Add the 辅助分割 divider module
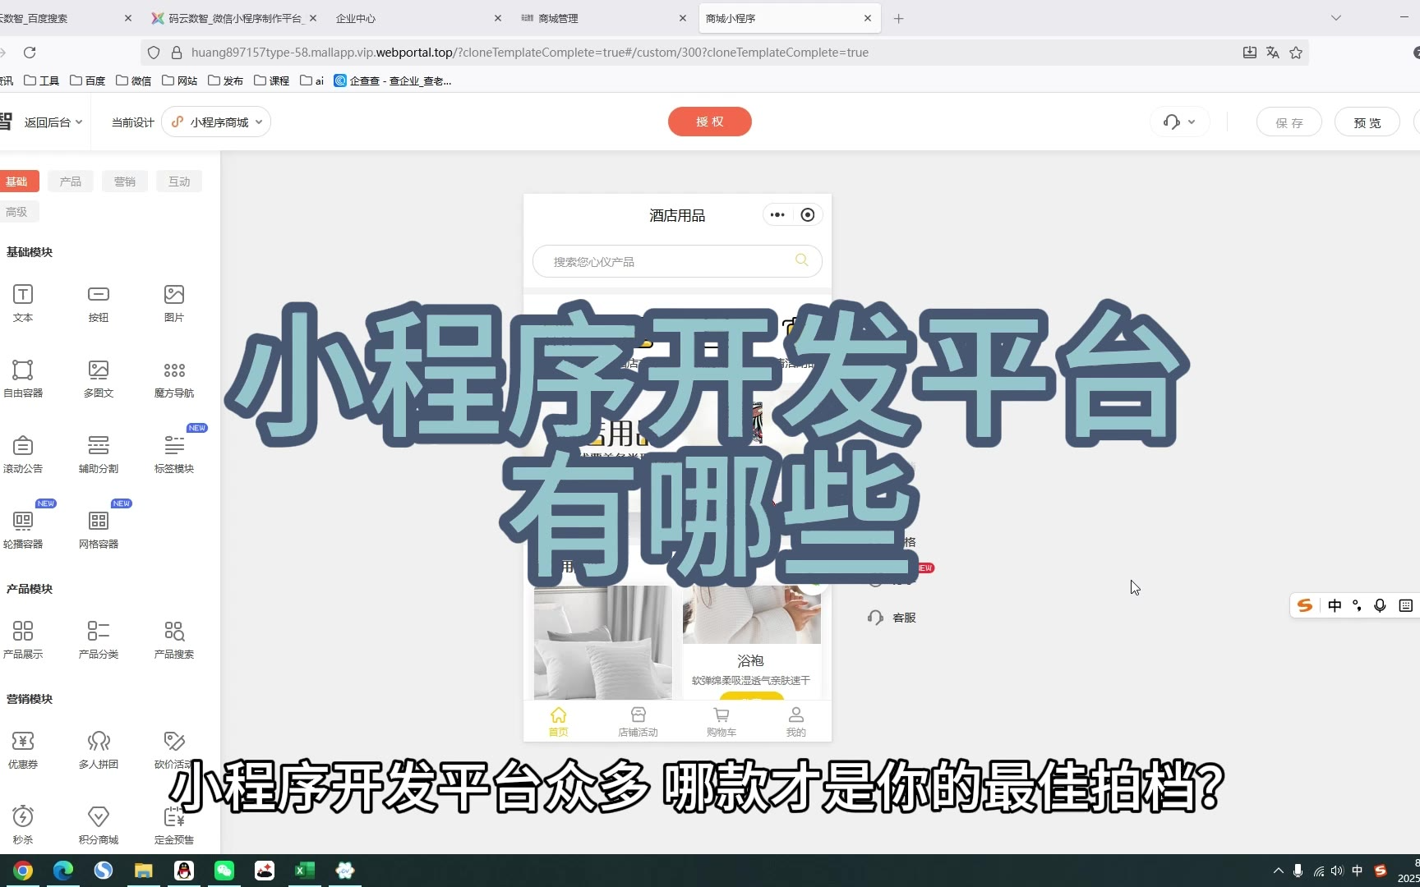This screenshot has width=1420, height=887. click(x=99, y=454)
